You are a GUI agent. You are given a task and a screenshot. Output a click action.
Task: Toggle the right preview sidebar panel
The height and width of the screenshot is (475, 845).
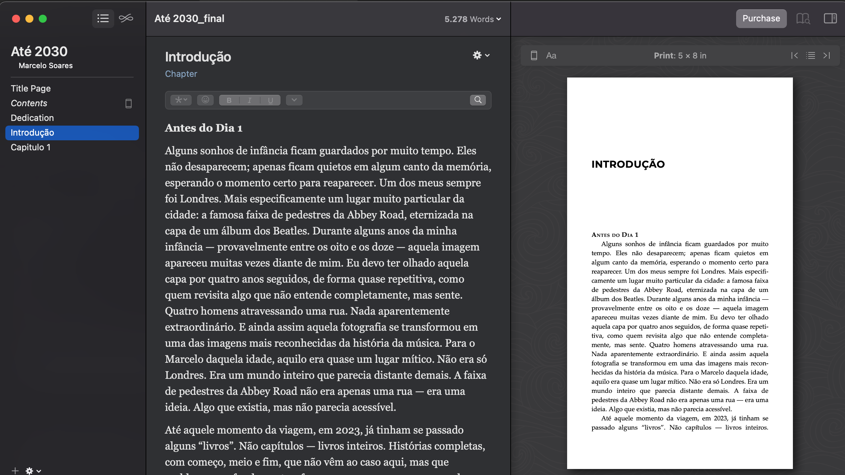(830, 18)
